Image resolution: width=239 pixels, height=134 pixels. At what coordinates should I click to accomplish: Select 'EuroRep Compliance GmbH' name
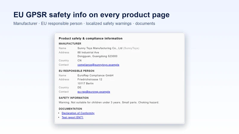click(95, 75)
